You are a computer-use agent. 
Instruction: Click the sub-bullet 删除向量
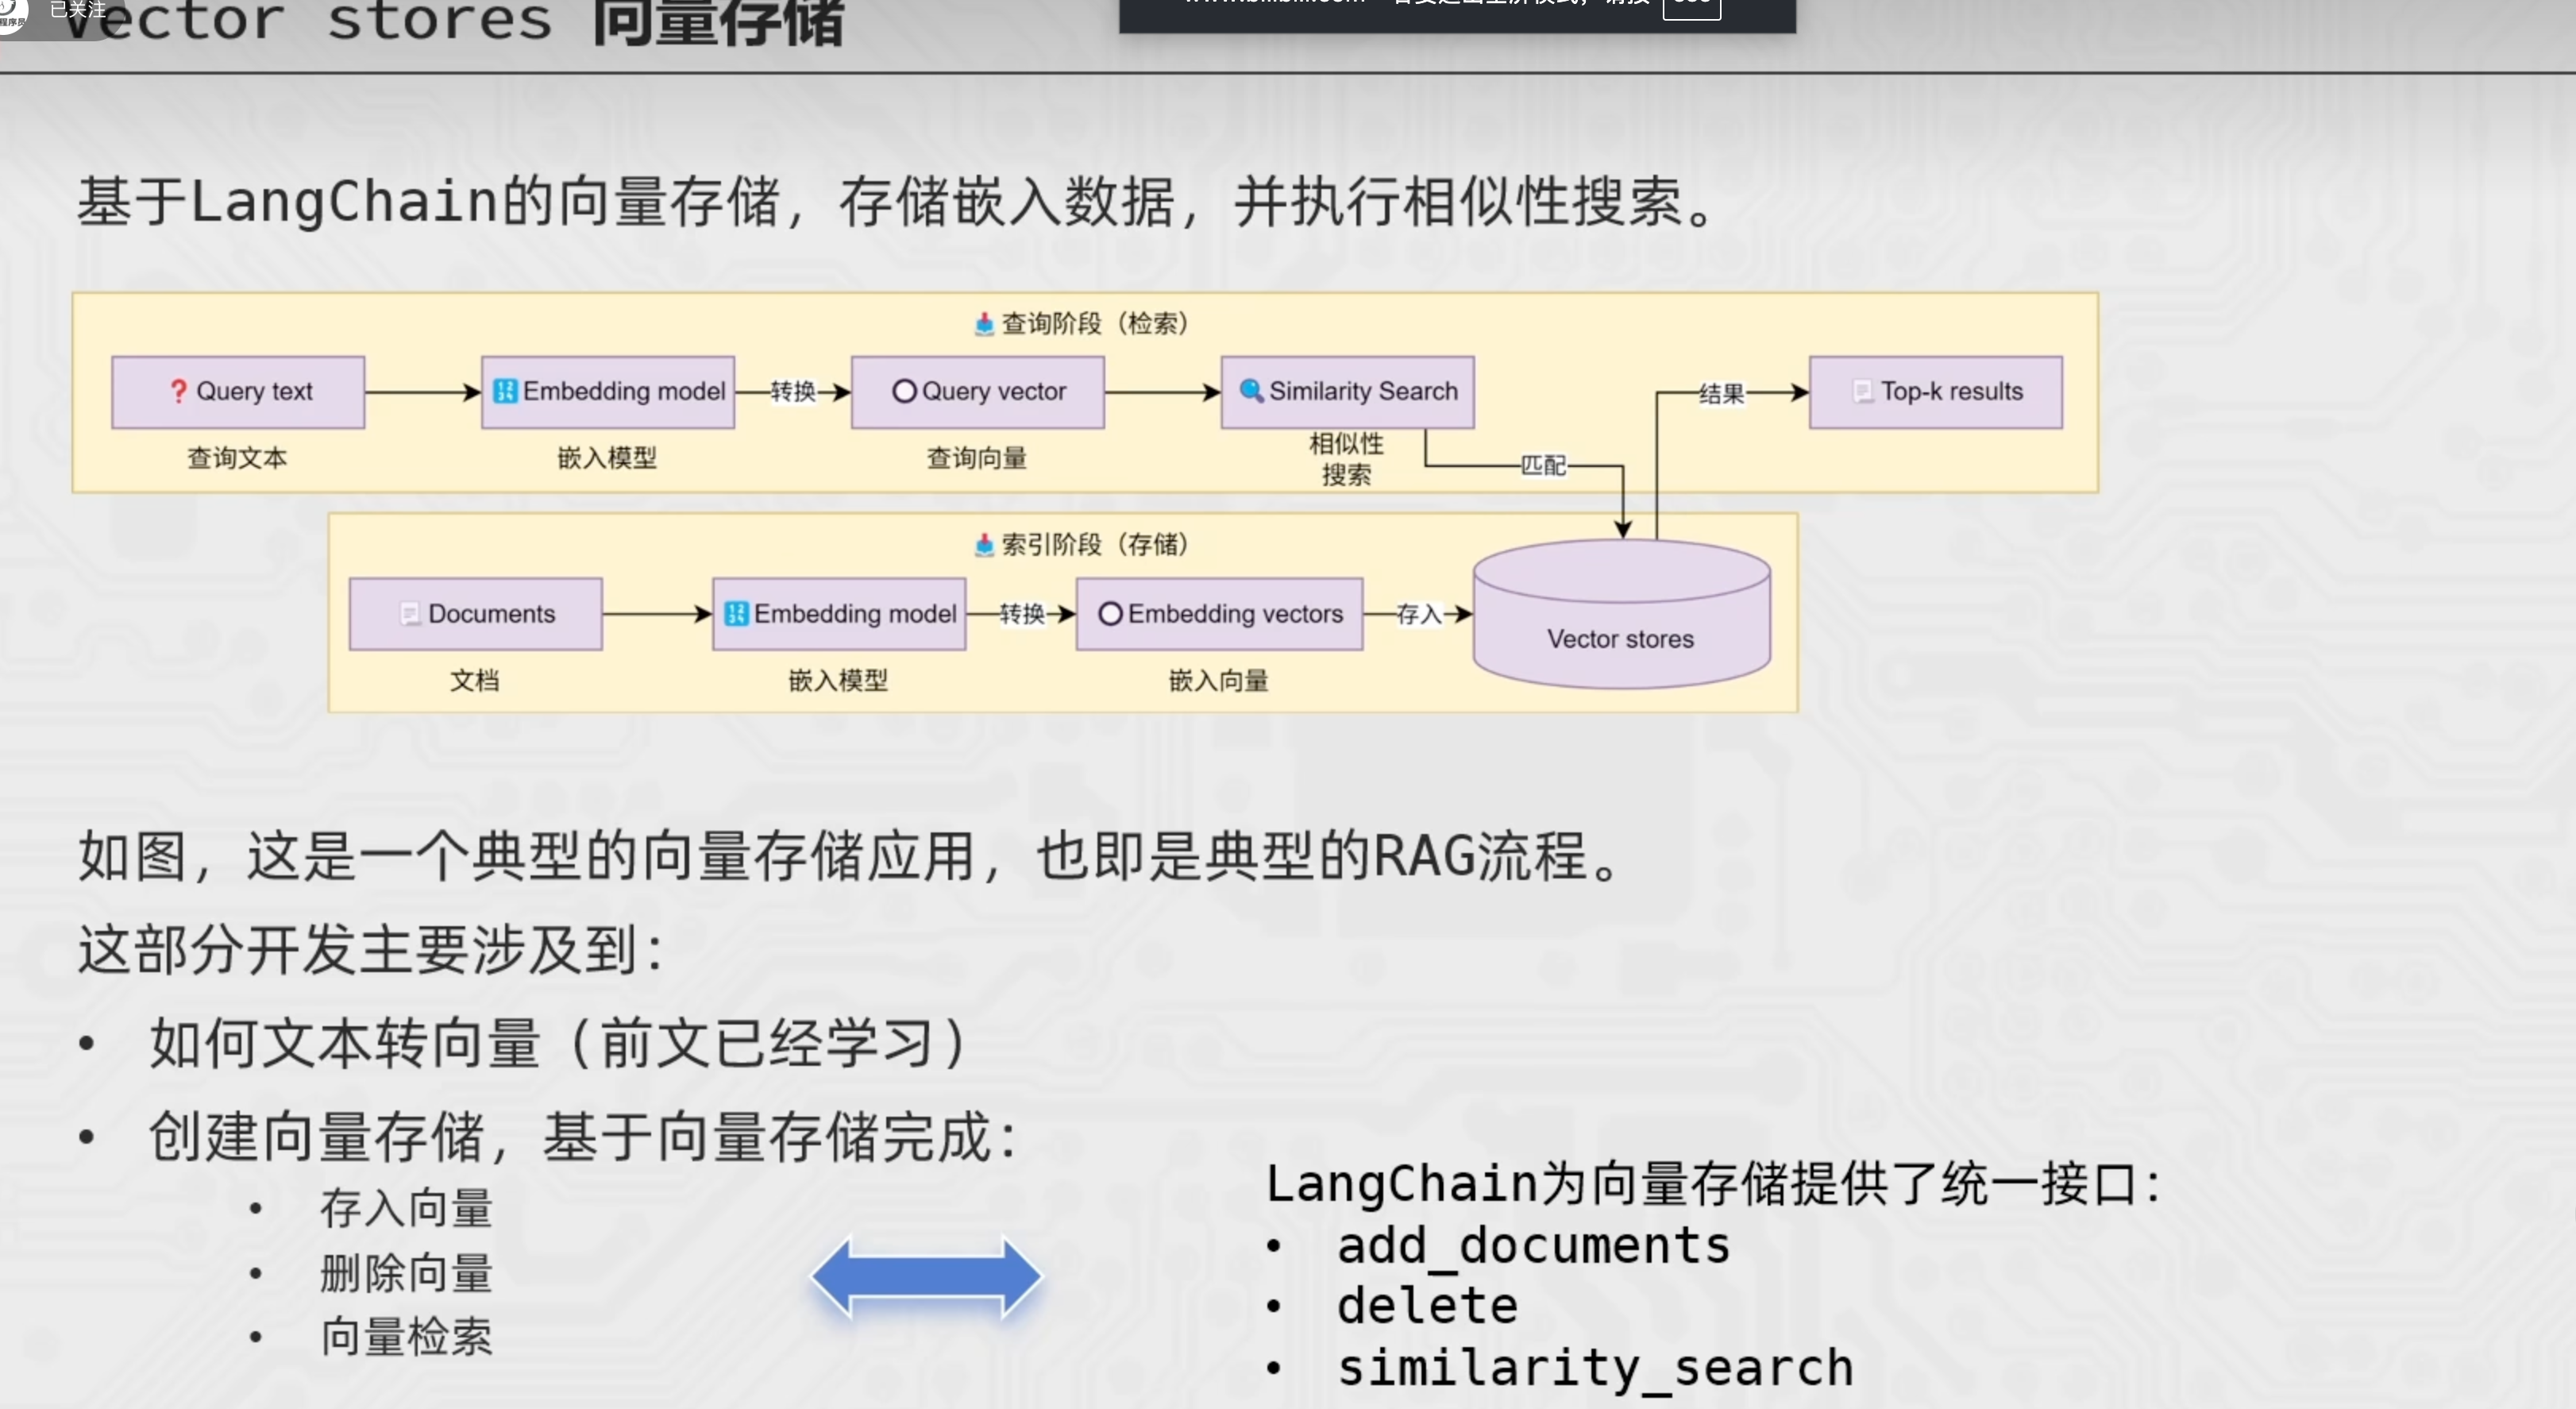coord(406,1273)
